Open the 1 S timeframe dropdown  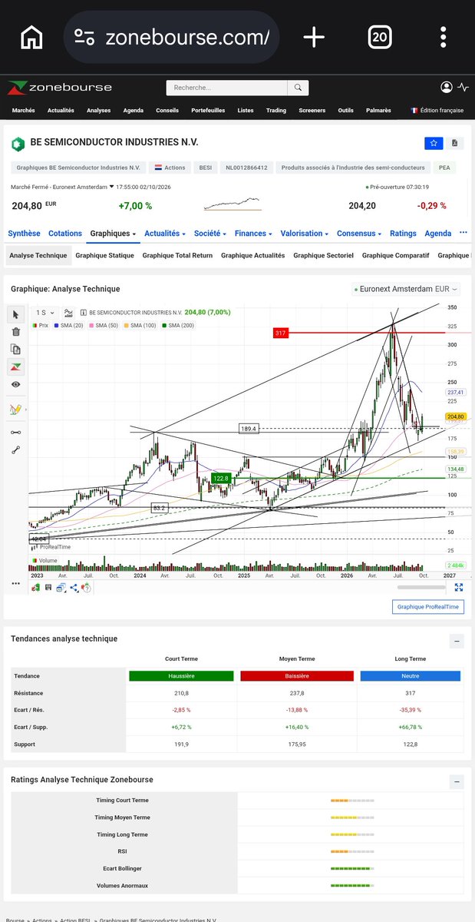(x=45, y=313)
